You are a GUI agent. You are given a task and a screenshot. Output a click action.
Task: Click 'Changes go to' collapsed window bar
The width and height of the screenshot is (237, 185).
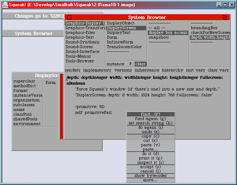point(33,16)
